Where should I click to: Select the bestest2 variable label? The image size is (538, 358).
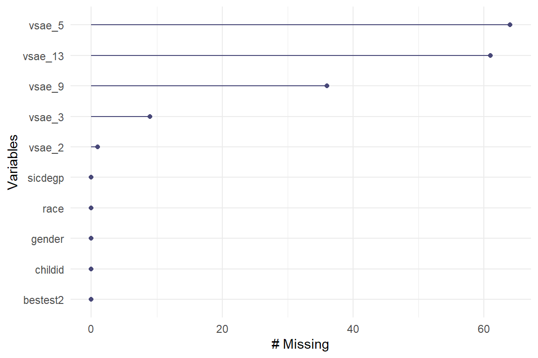tap(43, 300)
